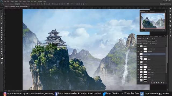Toggle Show Transform Controls checkbox

[22, 4]
